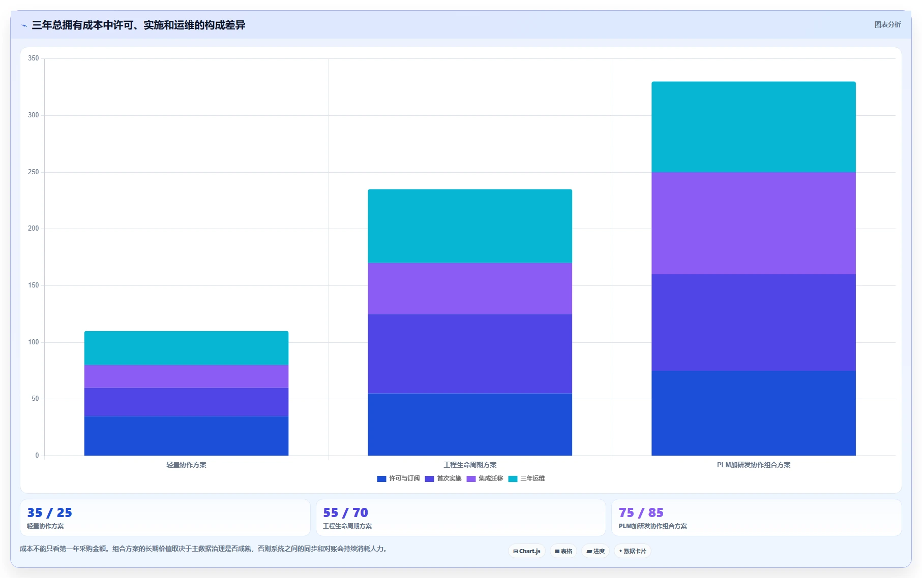Select 轻量协作方案 首次实施 bar segment
This screenshot has height=578, width=922.
186,402
